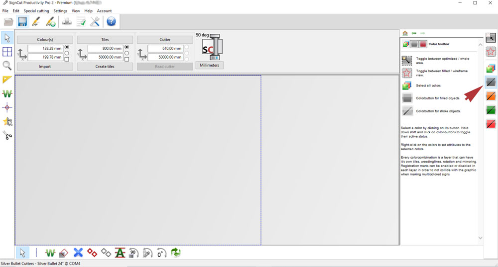Screen dimensions: 498x267
Task: Click the green A text icon
Action: click(120, 253)
